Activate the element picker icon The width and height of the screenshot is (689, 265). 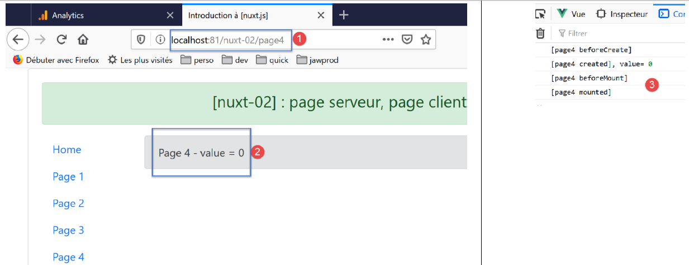pyautogui.click(x=540, y=14)
